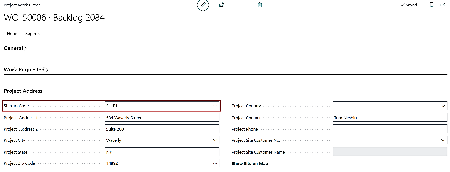Image resolution: width=450 pixels, height=172 pixels.
Task: Click the bookmark icon
Action: pyautogui.click(x=432, y=5)
